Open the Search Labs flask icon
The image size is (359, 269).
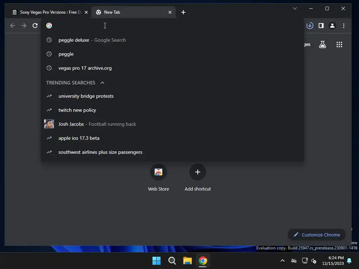click(323, 44)
